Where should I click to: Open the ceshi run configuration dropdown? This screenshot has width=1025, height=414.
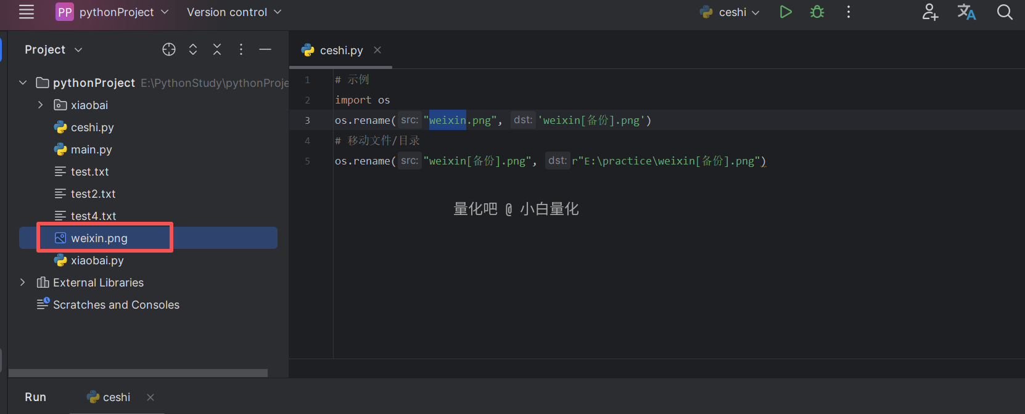730,12
